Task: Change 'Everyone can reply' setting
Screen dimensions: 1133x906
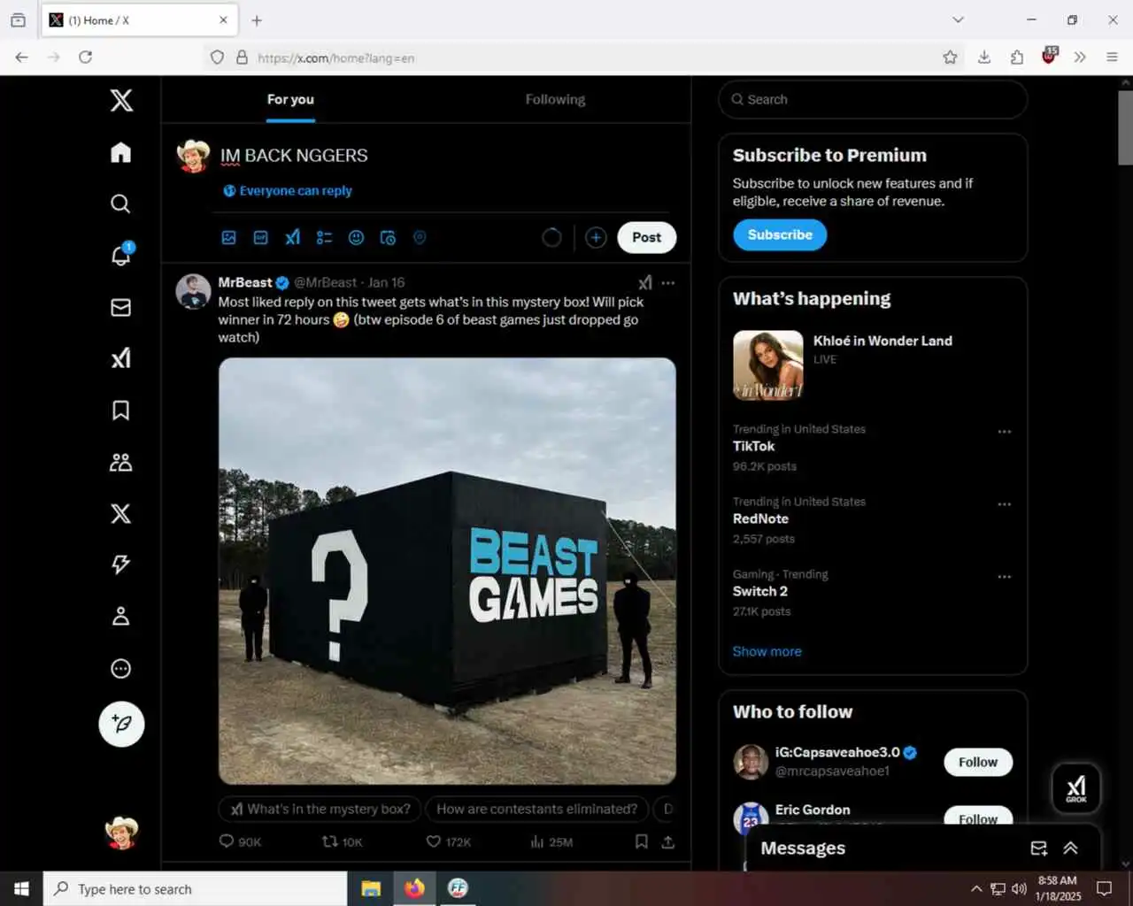Action: tap(288, 190)
